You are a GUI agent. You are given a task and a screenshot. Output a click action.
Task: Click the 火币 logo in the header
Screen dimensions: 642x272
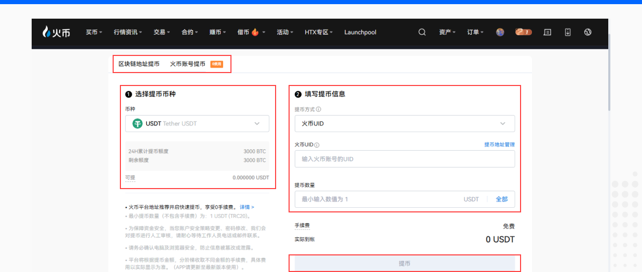tap(56, 32)
